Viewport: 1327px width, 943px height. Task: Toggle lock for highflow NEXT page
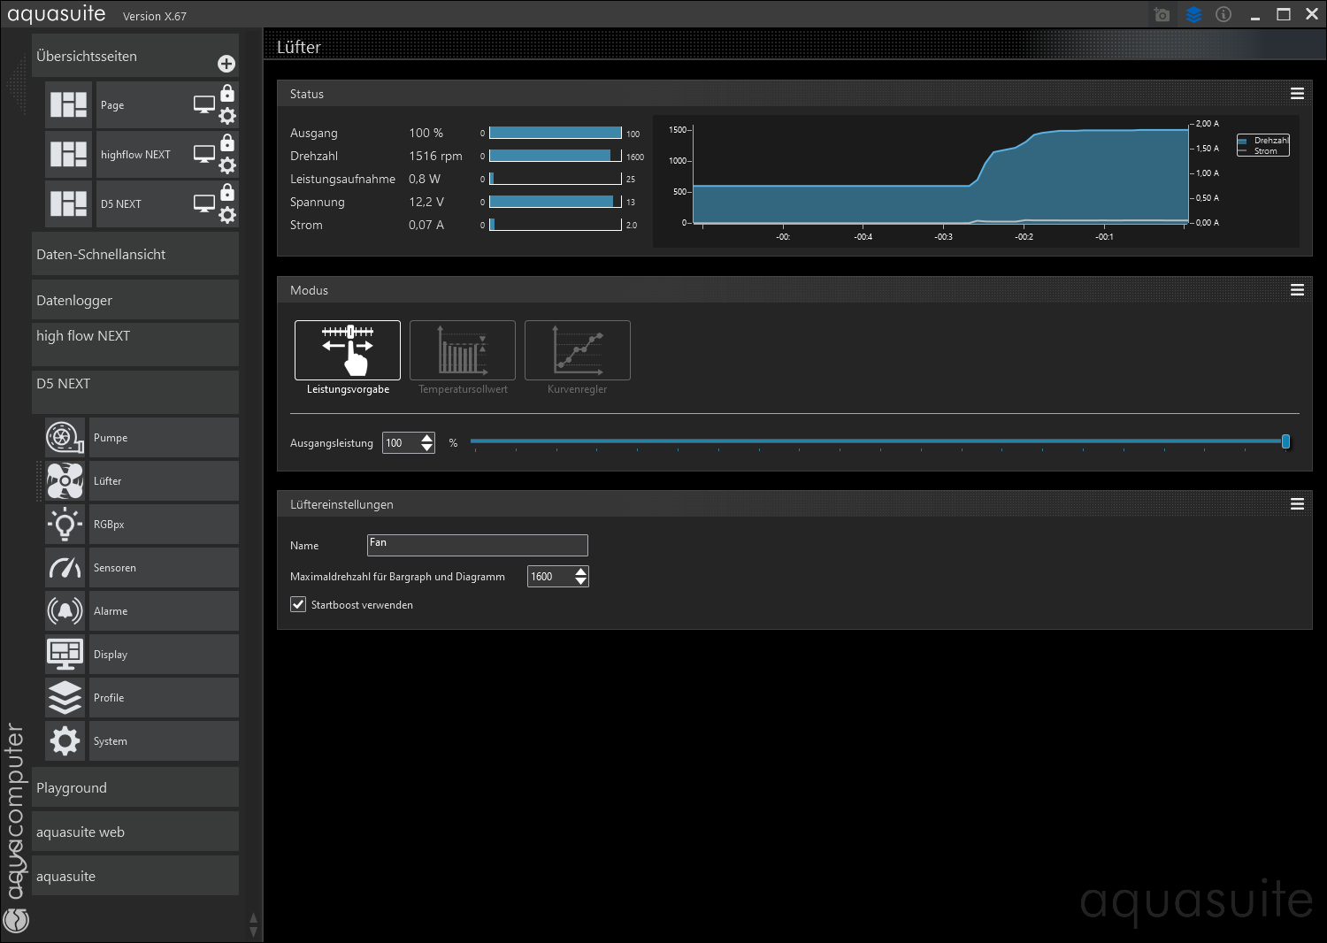[x=227, y=142]
